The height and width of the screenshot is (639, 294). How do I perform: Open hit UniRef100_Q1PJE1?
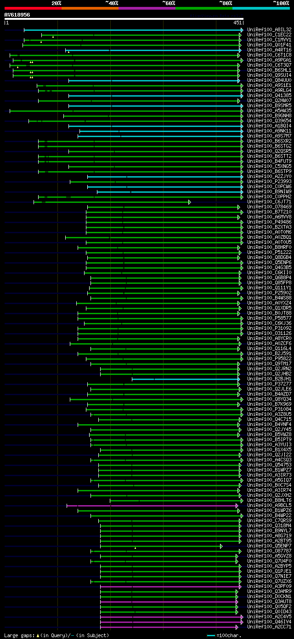pos(269,571)
